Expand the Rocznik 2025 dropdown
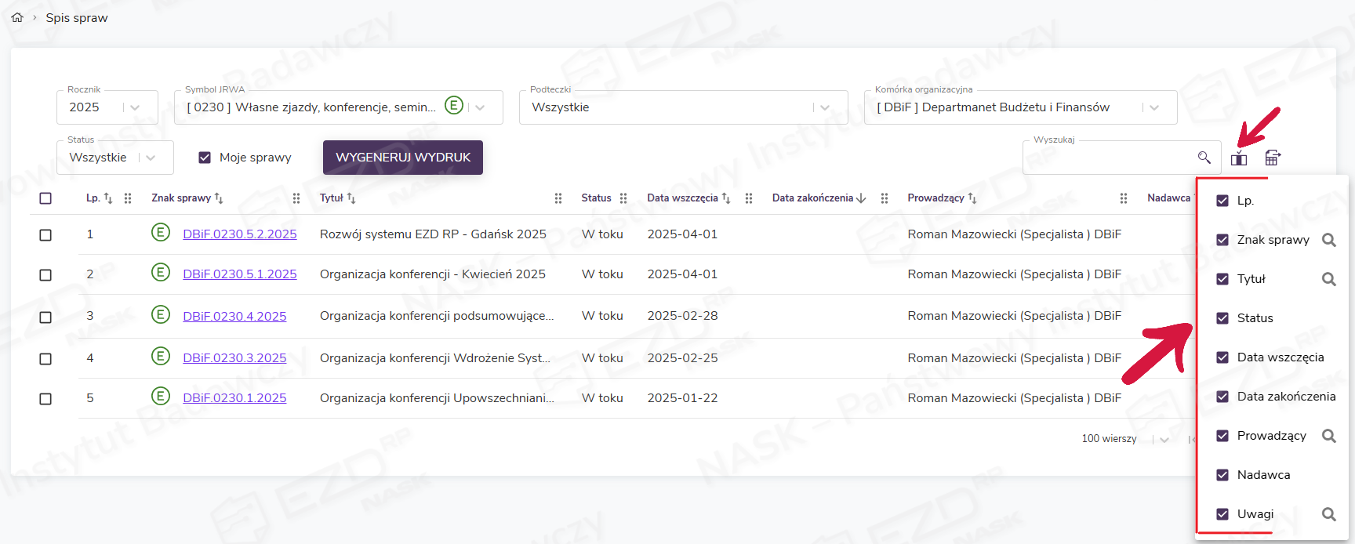Viewport: 1355px width, 544px height. pos(135,107)
